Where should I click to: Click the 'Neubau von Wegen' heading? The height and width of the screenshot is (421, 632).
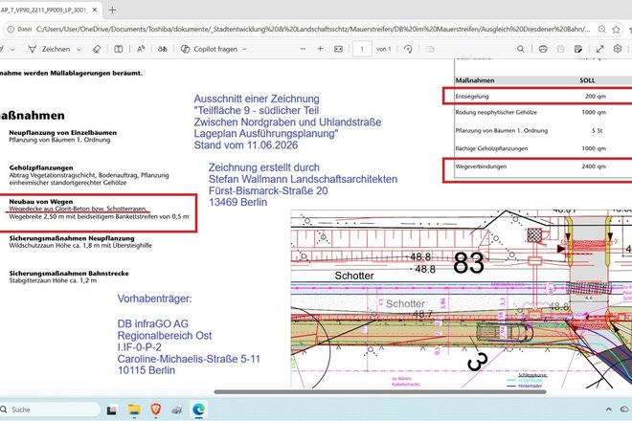tap(41, 202)
